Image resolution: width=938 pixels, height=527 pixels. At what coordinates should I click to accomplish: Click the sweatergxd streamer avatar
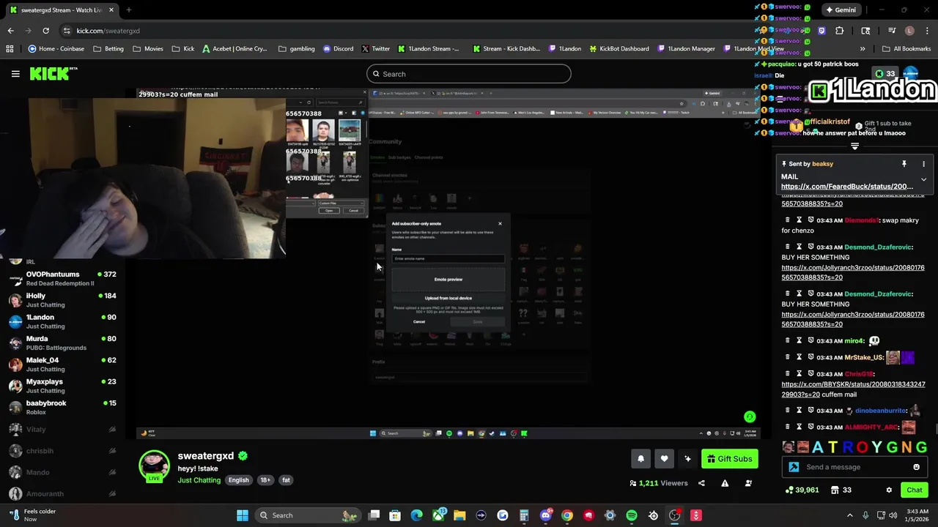[x=154, y=466]
